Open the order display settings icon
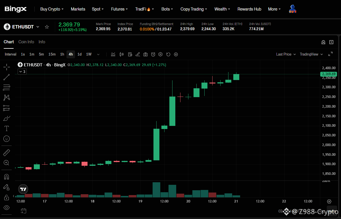 coord(130,54)
